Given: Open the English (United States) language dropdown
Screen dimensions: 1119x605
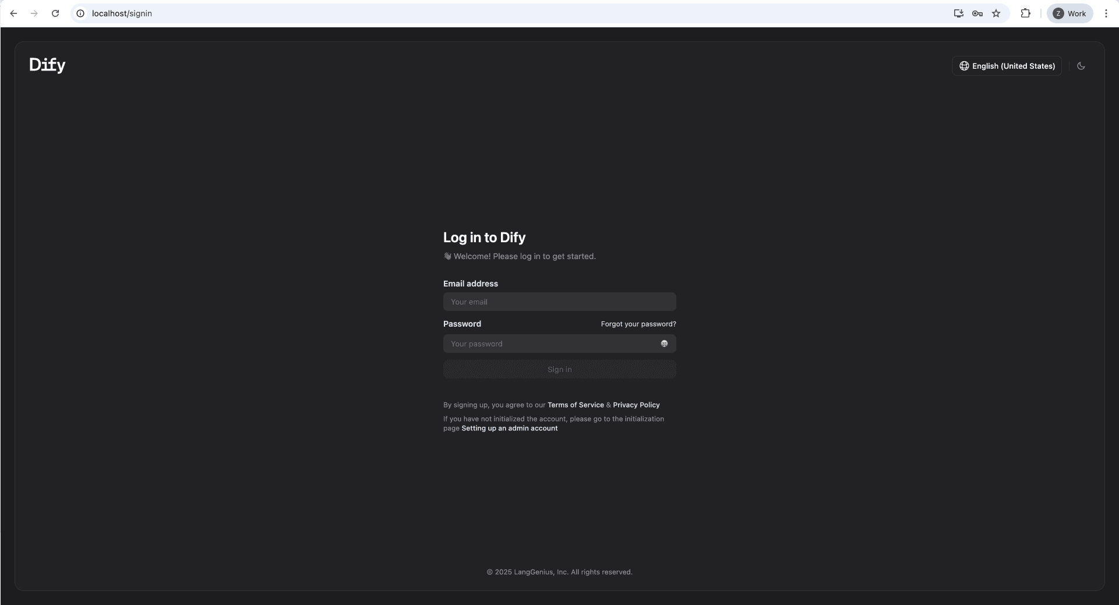Looking at the screenshot, I should pos(1007,66).
